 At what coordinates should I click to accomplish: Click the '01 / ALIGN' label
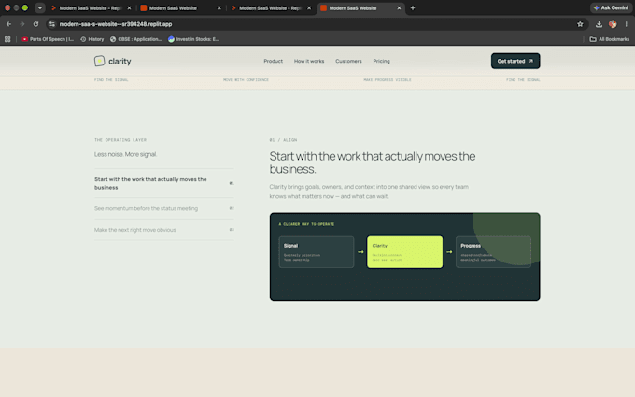click(x=283, y=140)
